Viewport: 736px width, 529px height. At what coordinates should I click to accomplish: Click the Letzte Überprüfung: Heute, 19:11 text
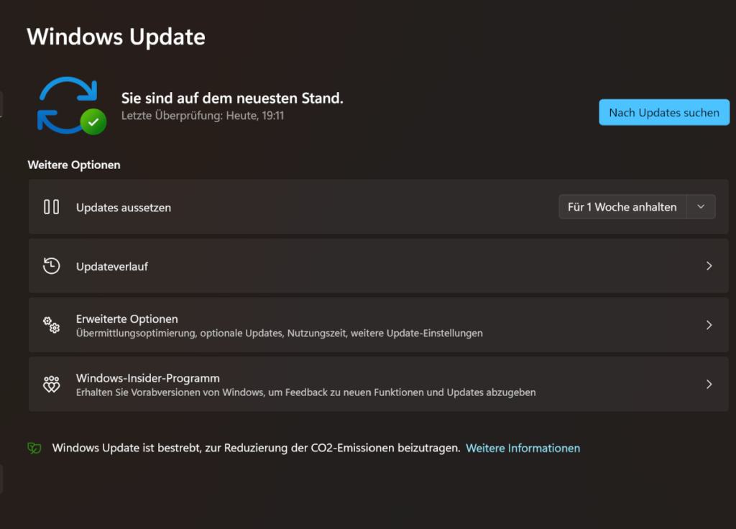tap(203, 116)
